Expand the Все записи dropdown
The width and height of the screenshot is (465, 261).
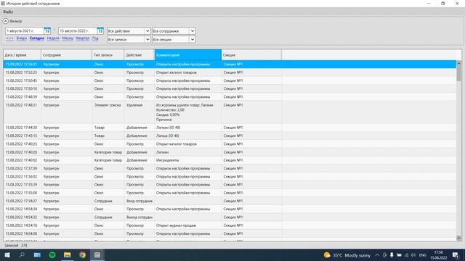point(147,39)
